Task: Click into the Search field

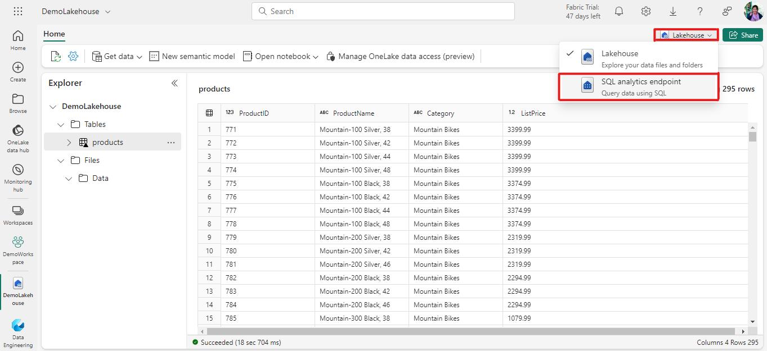Action: click(383, 11)
